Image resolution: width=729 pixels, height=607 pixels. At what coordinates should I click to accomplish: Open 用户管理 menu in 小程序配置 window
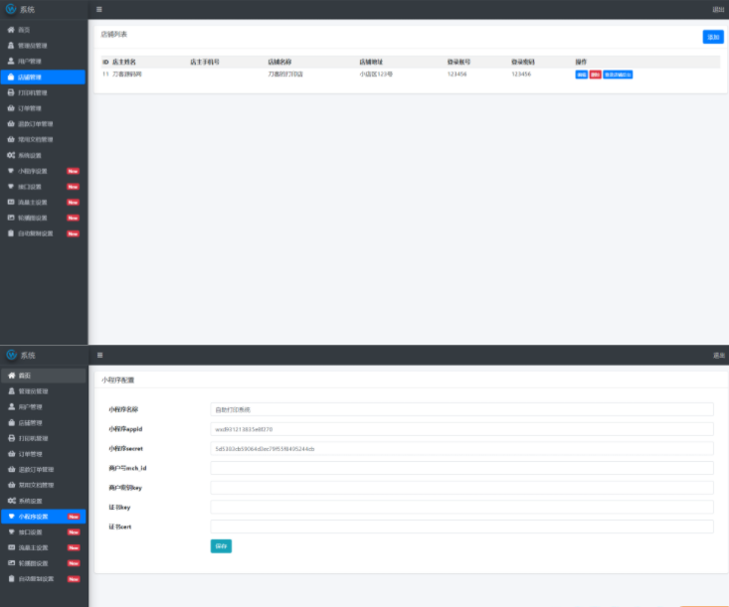[44, 407]
